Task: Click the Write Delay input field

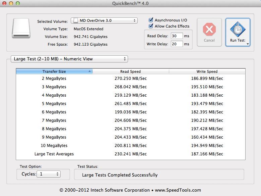Action: (176, 44)
